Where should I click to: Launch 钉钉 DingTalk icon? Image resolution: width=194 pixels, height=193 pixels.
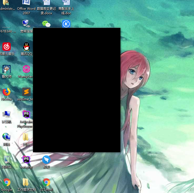coord(46,160)
